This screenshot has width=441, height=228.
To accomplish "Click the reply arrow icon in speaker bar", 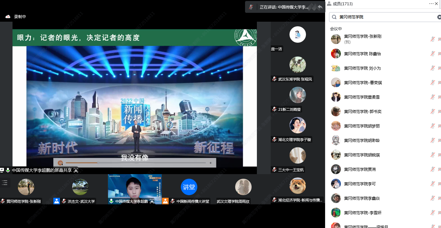I will (x=320, y=7).
